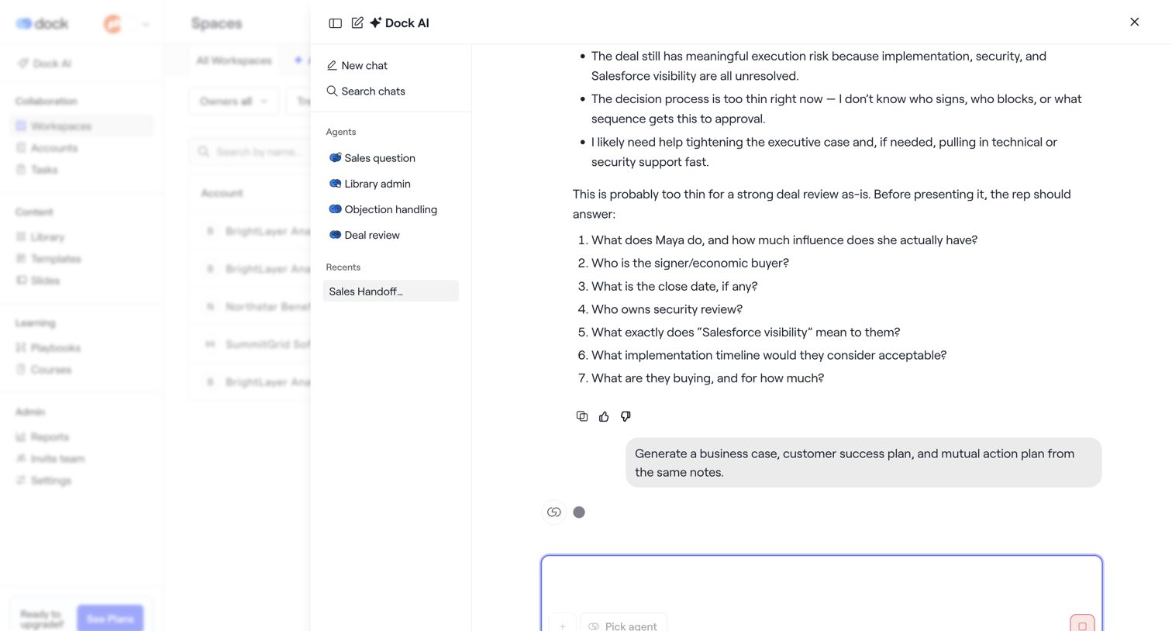Close the Dock AI panel
Viewport: 1172px width, 631px height.
tap(1134, 22)
